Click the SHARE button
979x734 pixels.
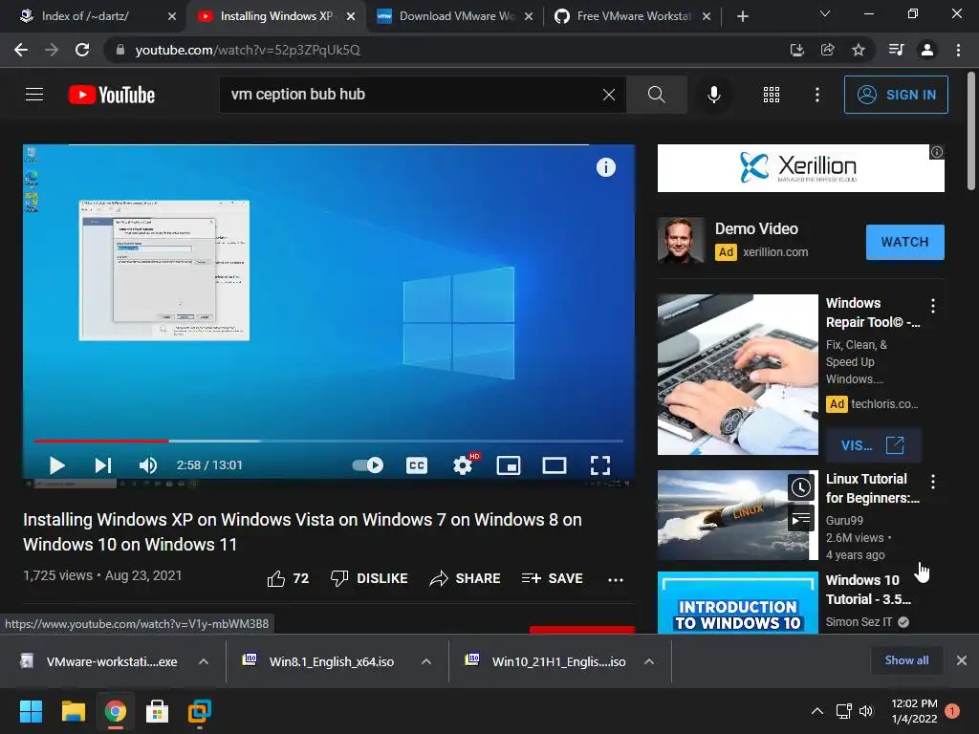[x=466, y=578]
